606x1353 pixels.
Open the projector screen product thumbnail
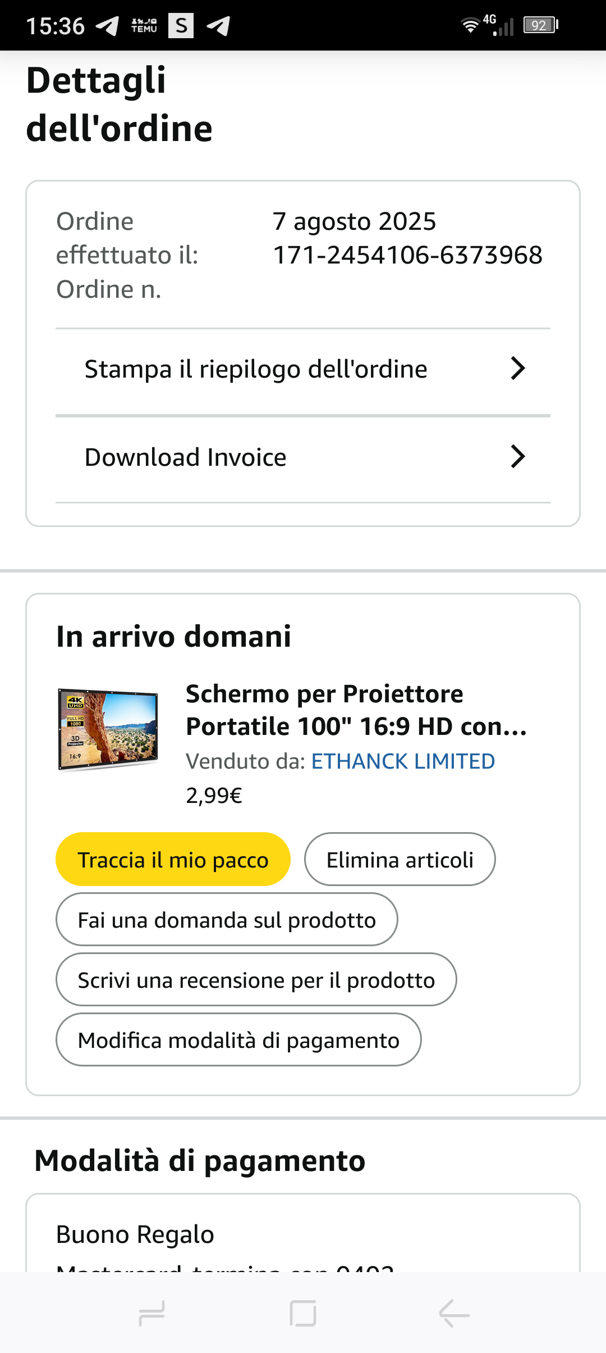click(108, 729)
